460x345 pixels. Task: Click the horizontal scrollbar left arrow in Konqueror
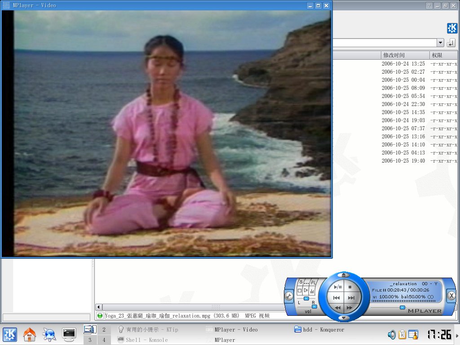[98, 307]
